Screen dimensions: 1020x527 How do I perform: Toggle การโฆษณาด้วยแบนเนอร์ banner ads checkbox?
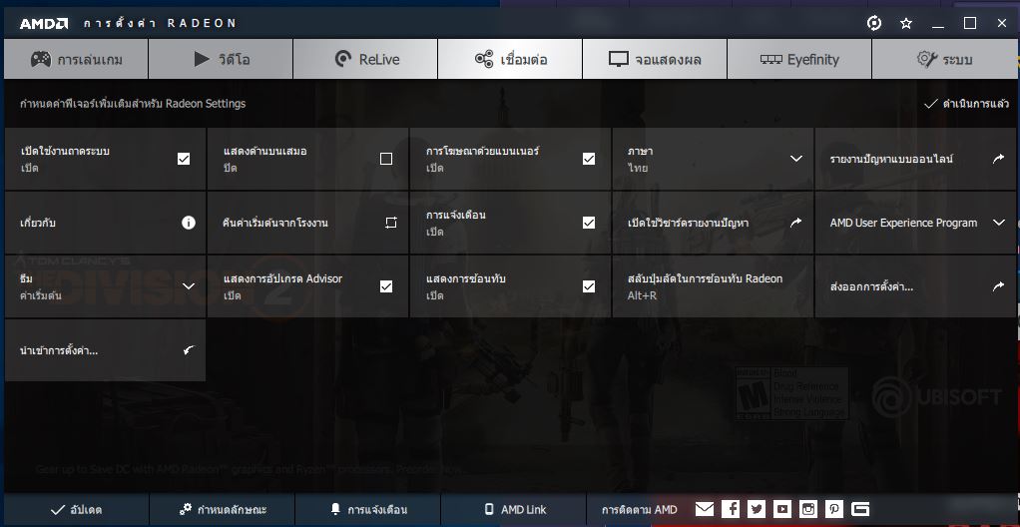point(589,159)
